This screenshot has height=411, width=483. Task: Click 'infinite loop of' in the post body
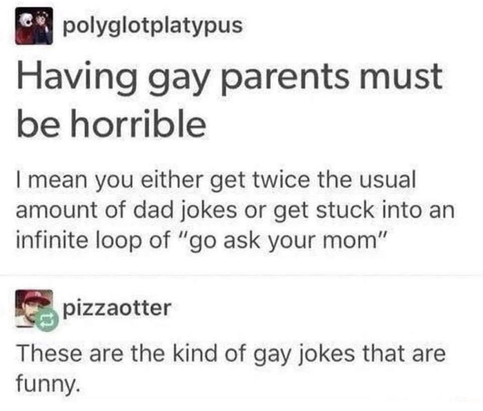(x=93, y=241)
